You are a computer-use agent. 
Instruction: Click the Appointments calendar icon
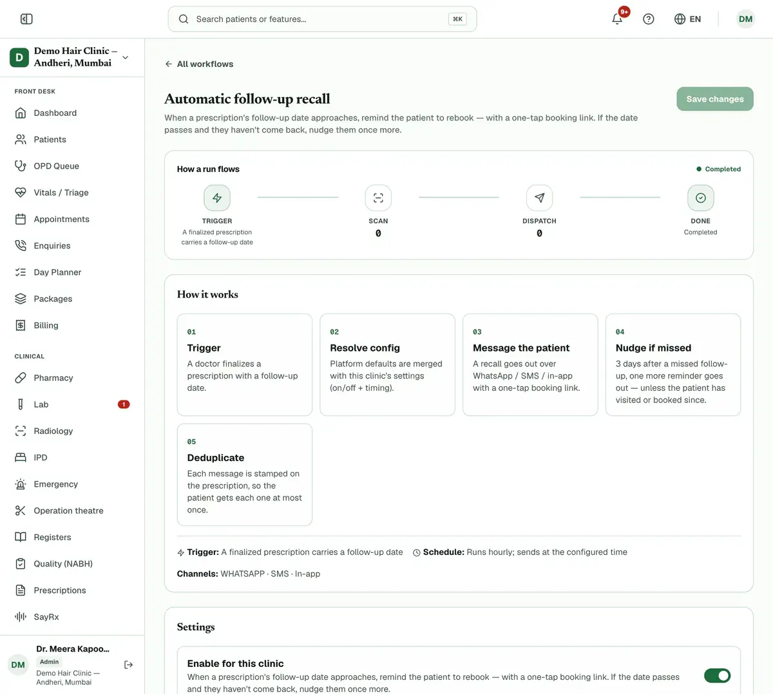pos(21,219)
